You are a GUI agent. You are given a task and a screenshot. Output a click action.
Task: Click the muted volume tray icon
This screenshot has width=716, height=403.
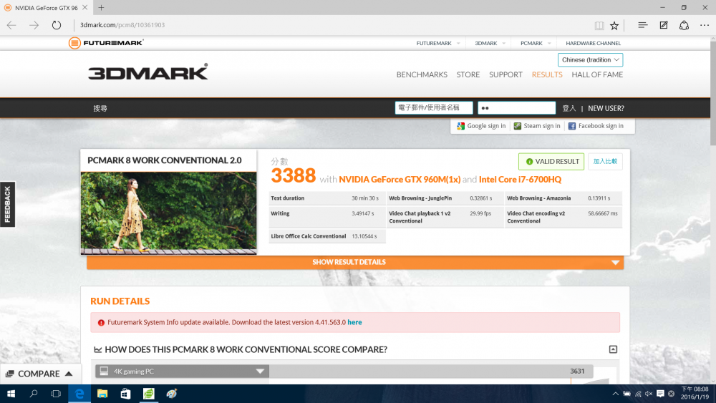pyautogui.click(x=649, y=394)
